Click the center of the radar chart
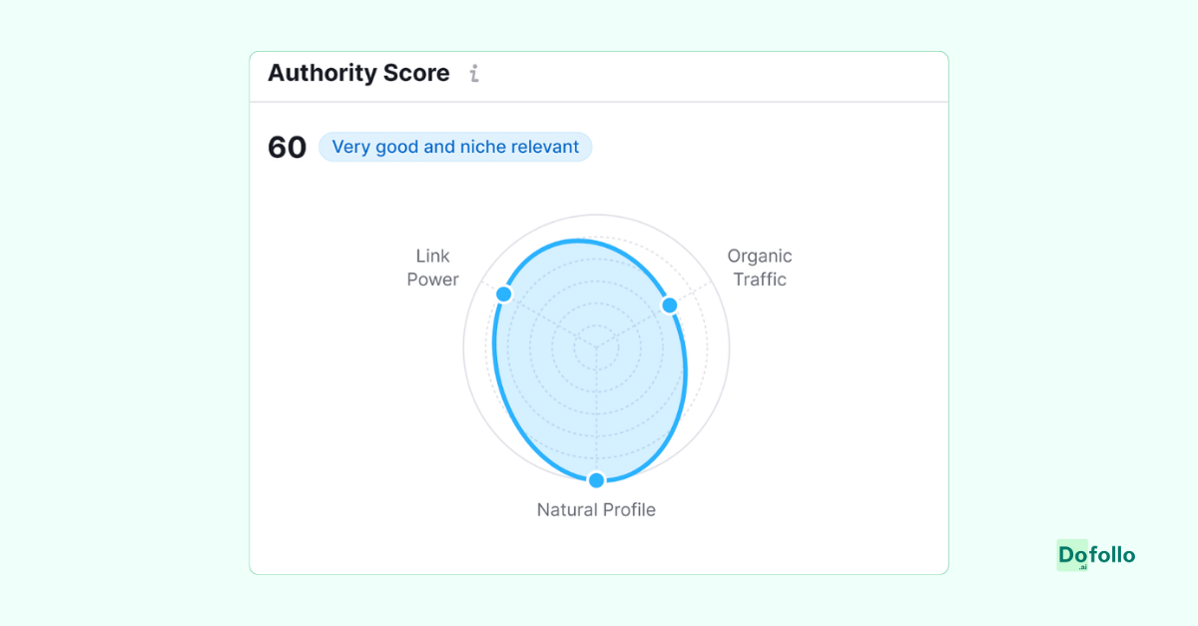Viewport: 1198px width, 626px height. pos(596,347)
